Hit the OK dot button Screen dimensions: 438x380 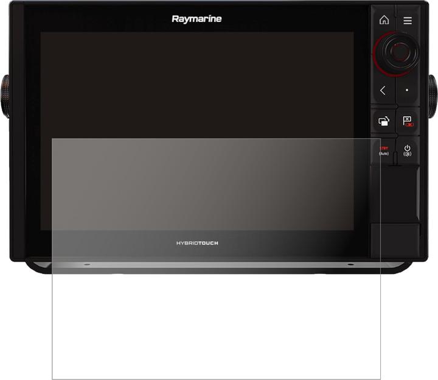[407, 90]
